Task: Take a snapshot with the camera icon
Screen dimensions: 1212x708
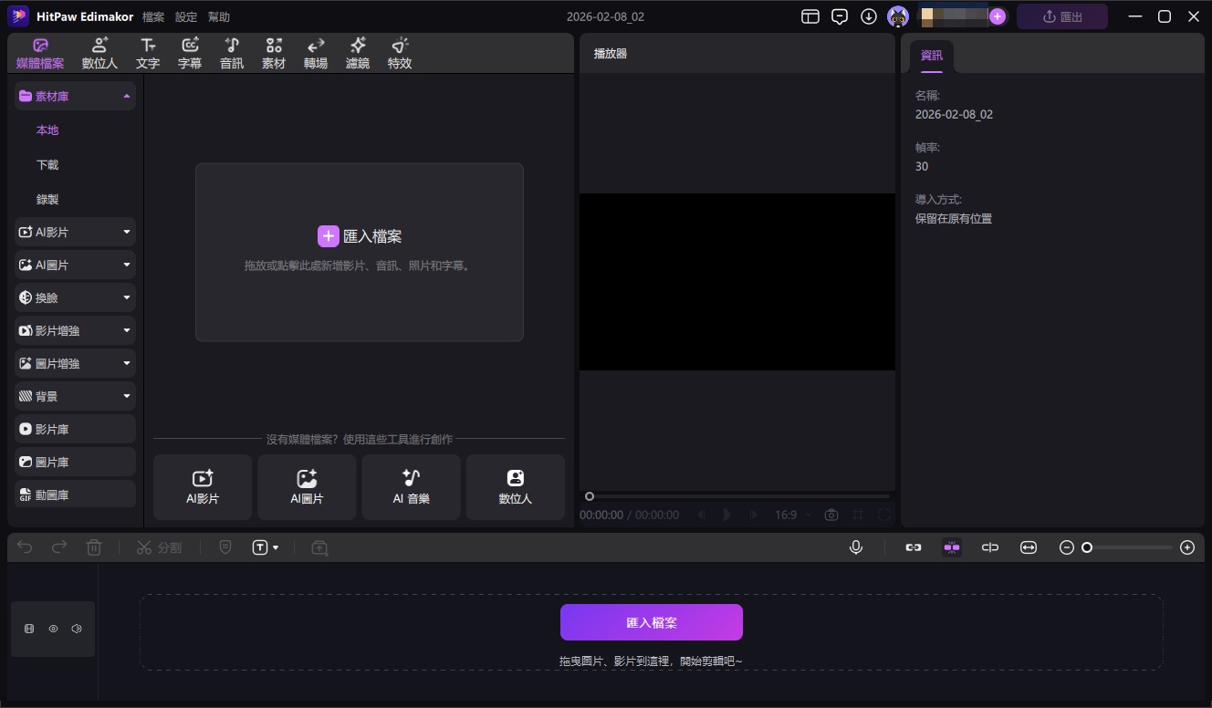Action: click(x=831, y=515)
